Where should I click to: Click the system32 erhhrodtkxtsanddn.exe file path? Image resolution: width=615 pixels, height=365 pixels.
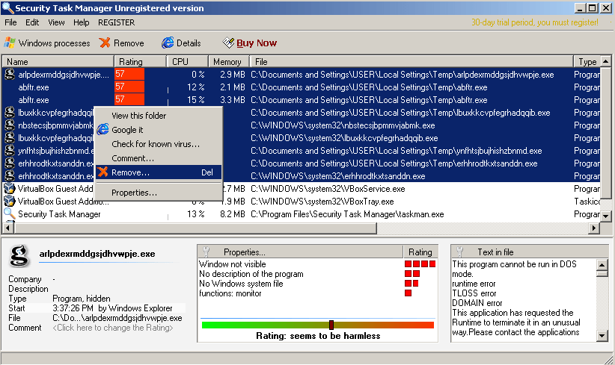click(338, 176)
